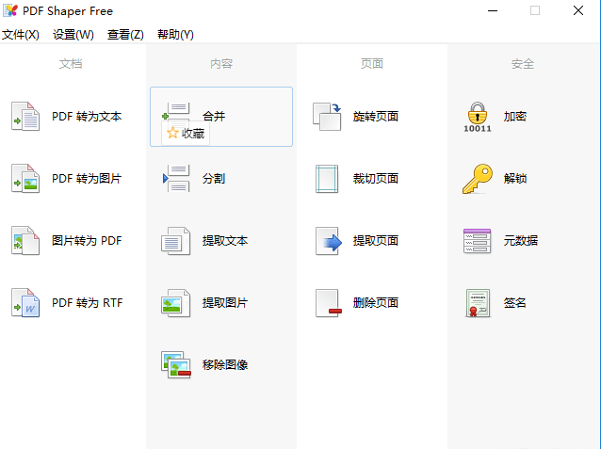Click the 解锁 gold key icon
The width and height of the screenshot is (601, 449).
(x=478, y=179)
